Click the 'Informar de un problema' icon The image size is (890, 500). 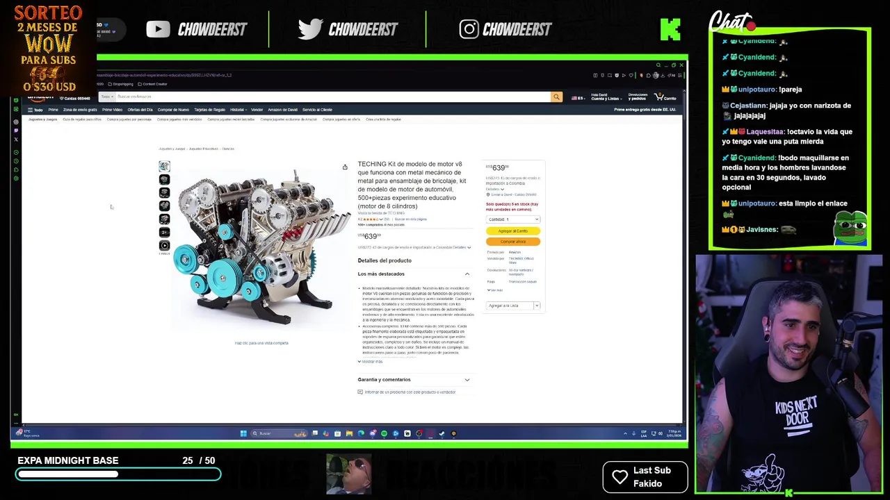click(360, 392)
